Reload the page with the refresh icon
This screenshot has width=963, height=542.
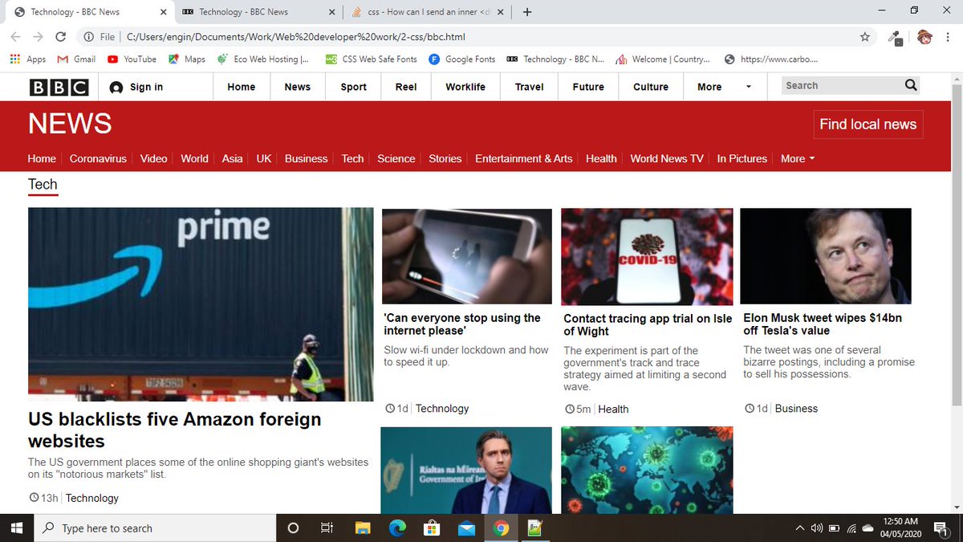[60, 37]
